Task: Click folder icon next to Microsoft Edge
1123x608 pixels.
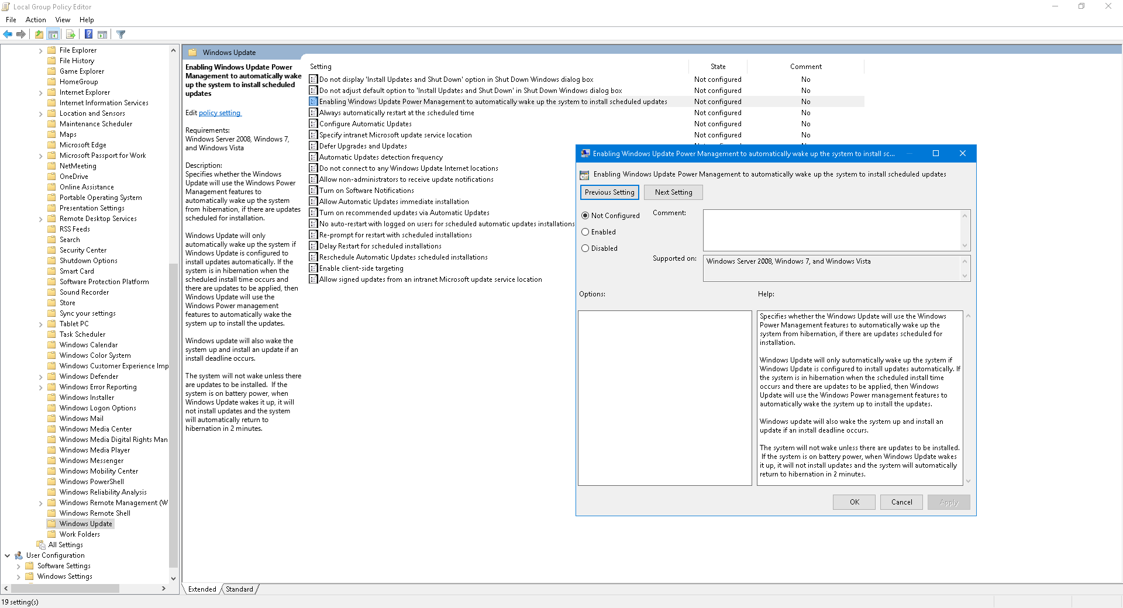Action: pos(51,145)
